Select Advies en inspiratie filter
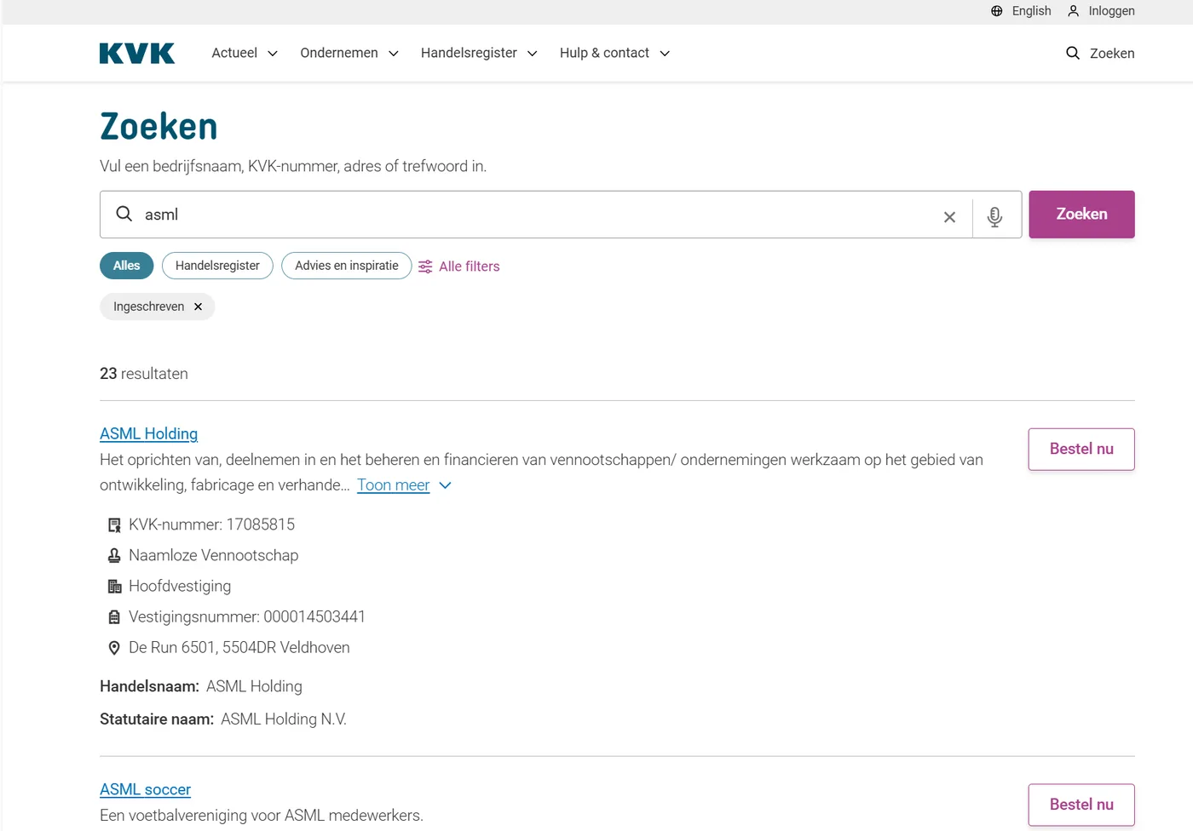Viewport: 1193px width, 831px height. pos(347,266)
